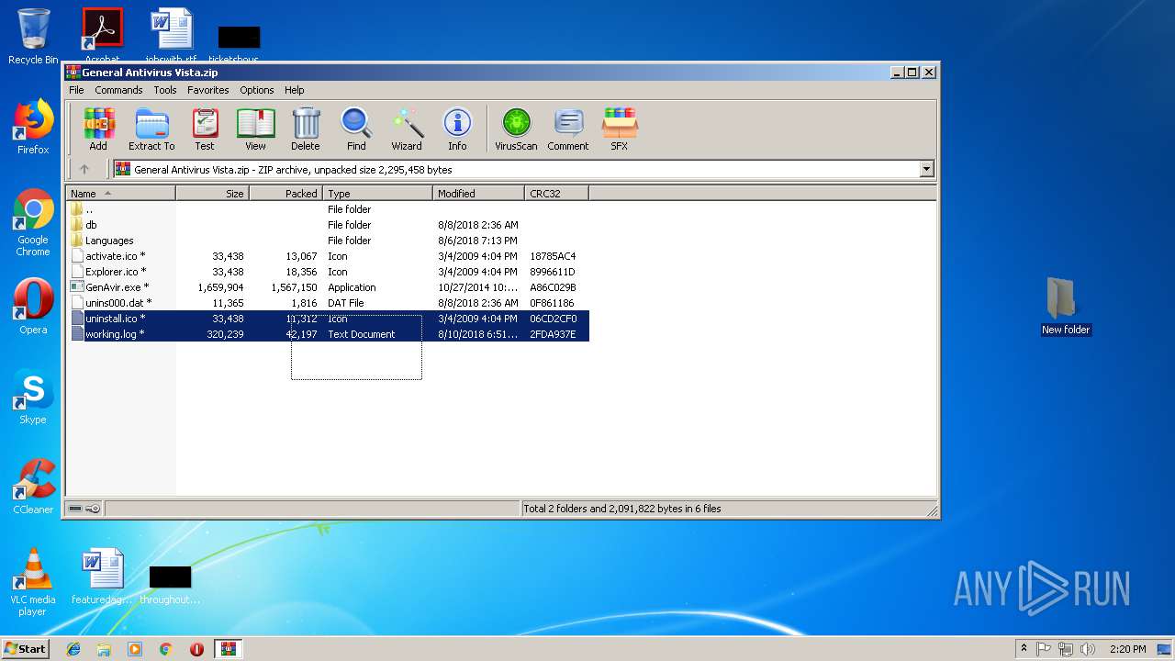Open the Options menu

pyautogui.click(x=257, y=90)
